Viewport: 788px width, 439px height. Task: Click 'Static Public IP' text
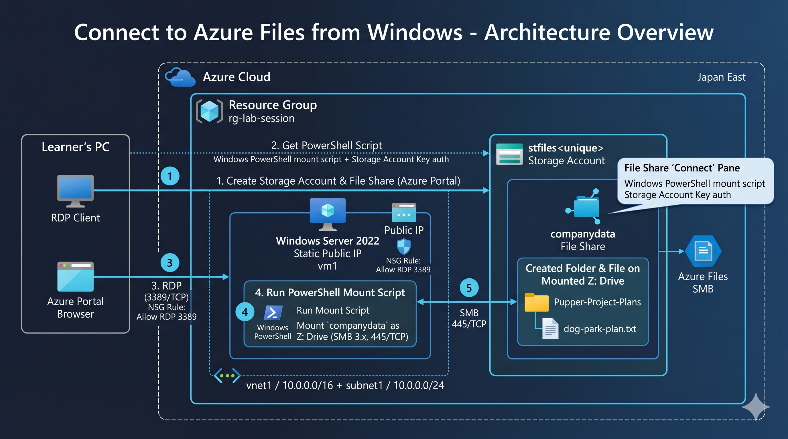coord(328,254)
